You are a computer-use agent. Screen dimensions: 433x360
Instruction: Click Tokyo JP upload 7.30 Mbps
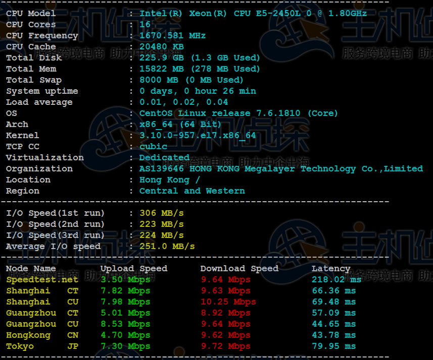click(x=125, y=346)
